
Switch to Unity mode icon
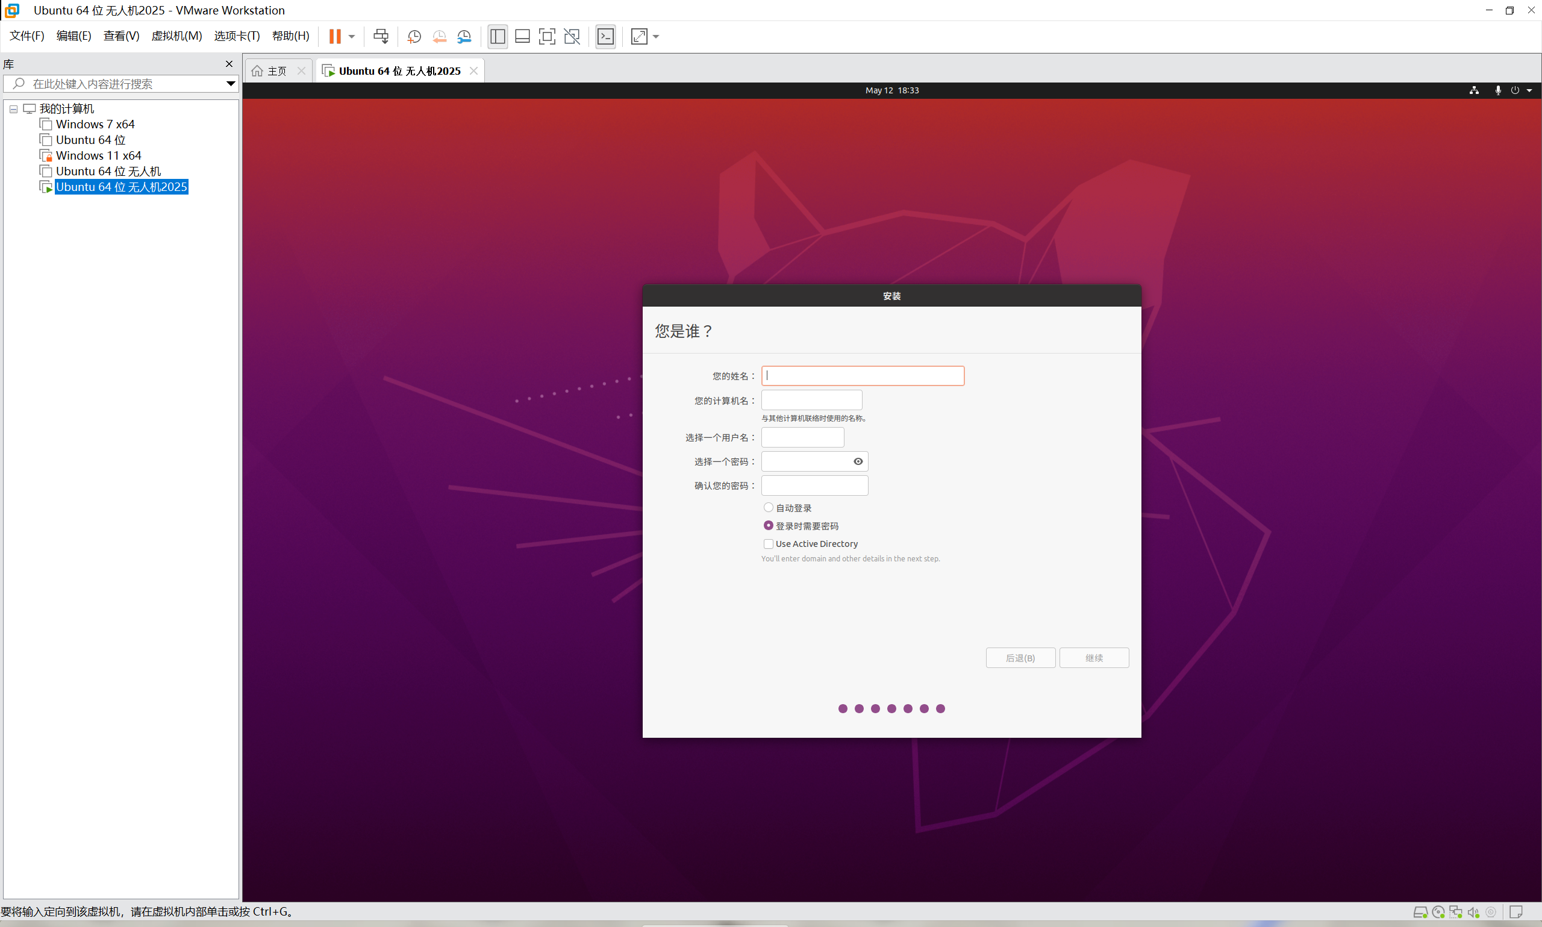tap(572, 36)
